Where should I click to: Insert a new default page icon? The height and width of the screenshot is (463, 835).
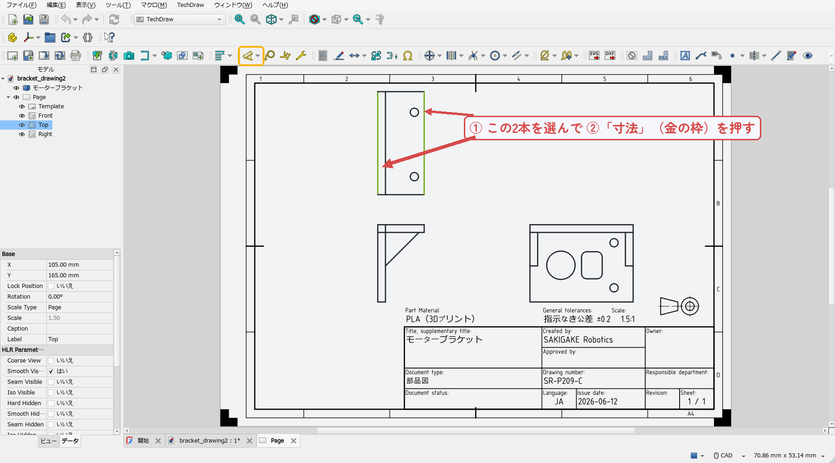pyautogui.click(x=13, y=56)
